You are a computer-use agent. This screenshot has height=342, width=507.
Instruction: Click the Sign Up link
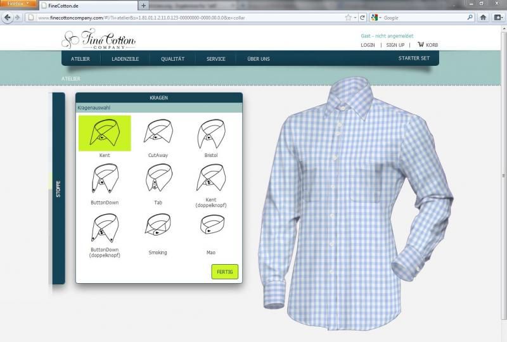395,46
